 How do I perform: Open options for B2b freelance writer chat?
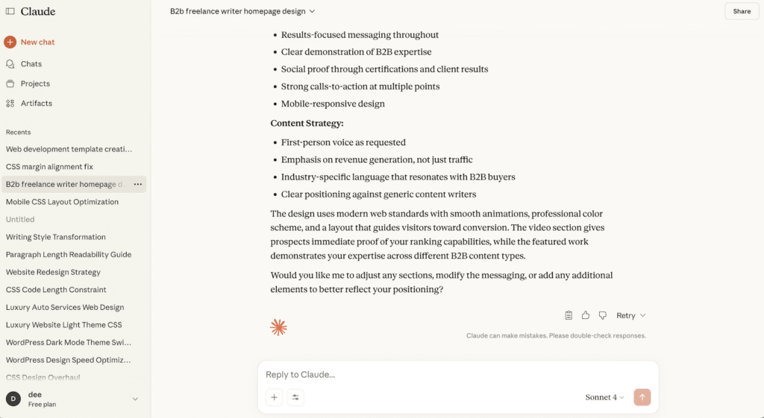coord(138,184)
